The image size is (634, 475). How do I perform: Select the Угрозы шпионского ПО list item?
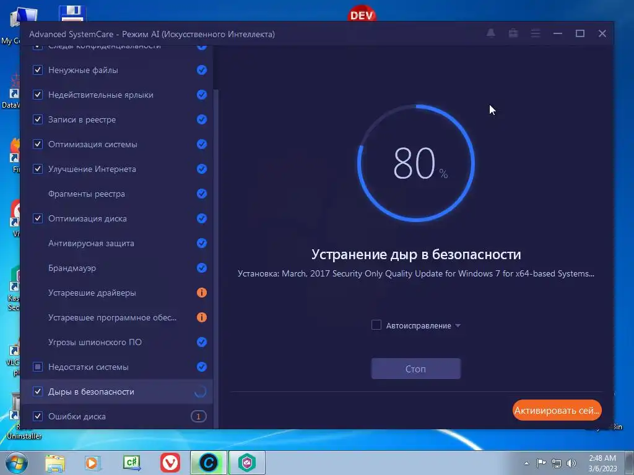coord(116,342)
